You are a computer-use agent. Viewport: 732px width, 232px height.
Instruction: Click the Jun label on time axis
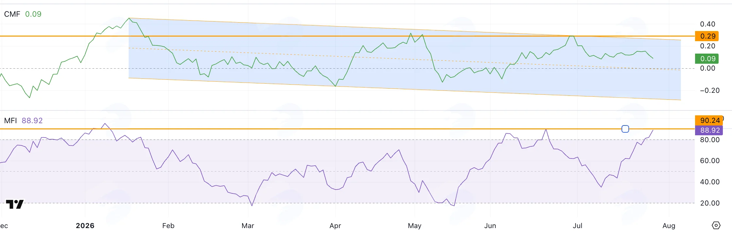(x=490, y=226)
